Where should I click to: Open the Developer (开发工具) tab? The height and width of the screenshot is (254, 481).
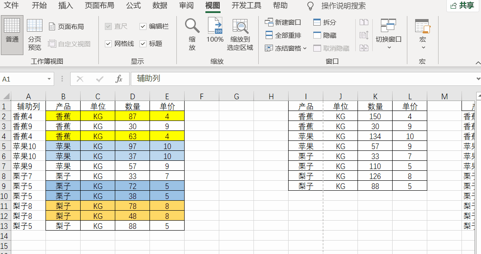(x=246, y=5)
